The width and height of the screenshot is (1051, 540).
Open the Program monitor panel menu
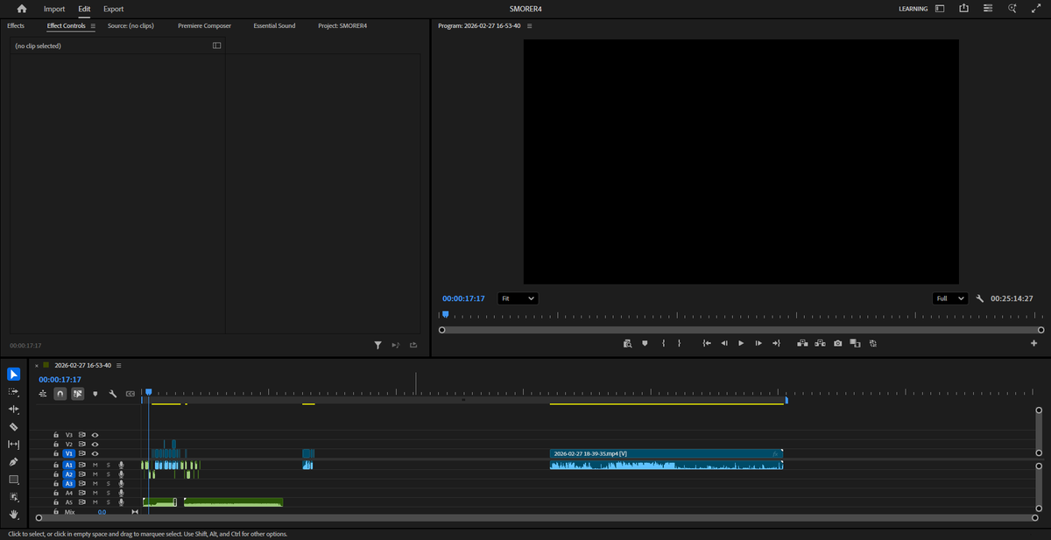[529, 26]
